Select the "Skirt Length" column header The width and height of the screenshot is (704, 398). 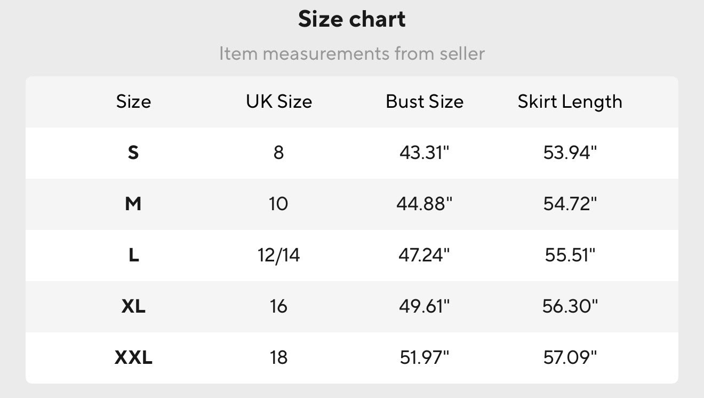pos(570,101)
